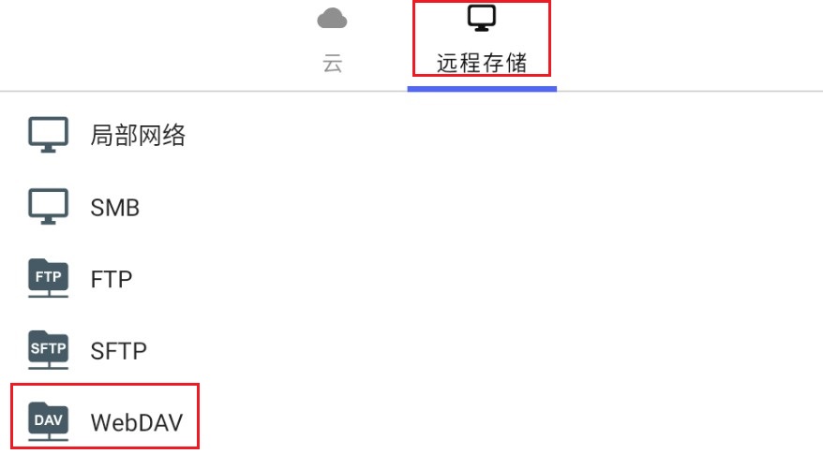The image size is (823, 454).
Task: Open the 局部网络 list row
Action: click(x=411, y=135)
